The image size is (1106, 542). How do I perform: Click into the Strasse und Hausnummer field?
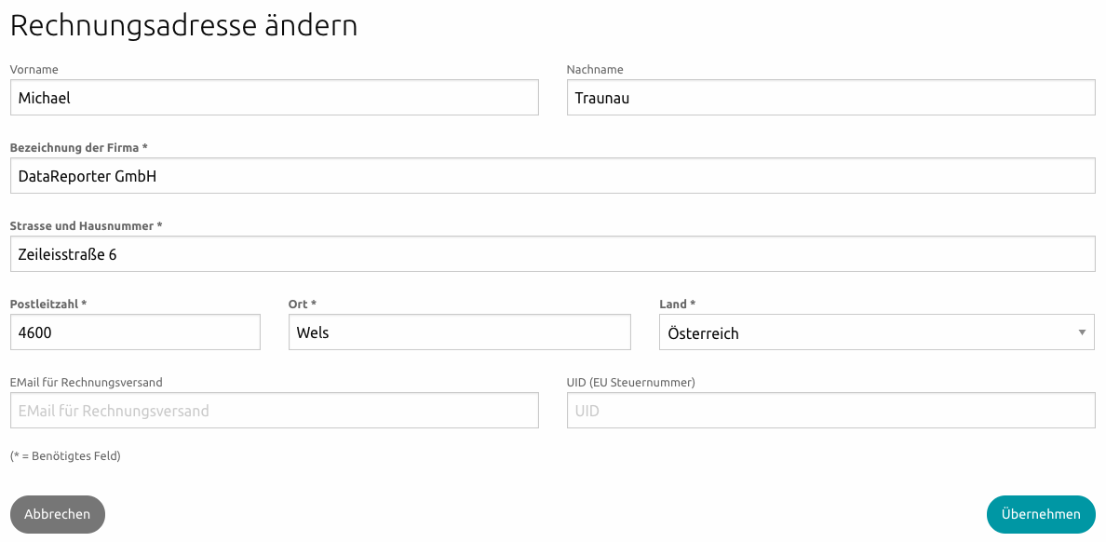553,253
